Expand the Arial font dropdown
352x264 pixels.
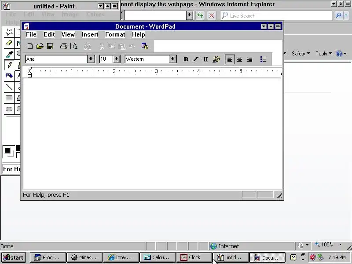click(91, 59)
